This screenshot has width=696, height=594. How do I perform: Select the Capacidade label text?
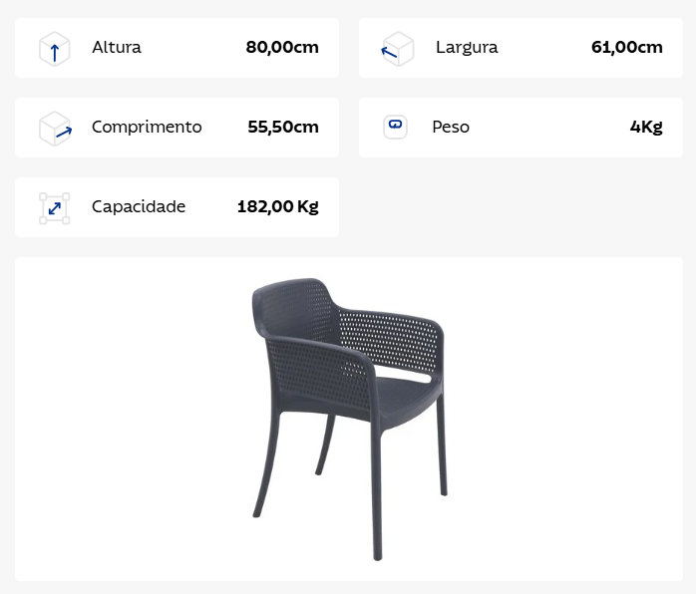coord(139,206)
